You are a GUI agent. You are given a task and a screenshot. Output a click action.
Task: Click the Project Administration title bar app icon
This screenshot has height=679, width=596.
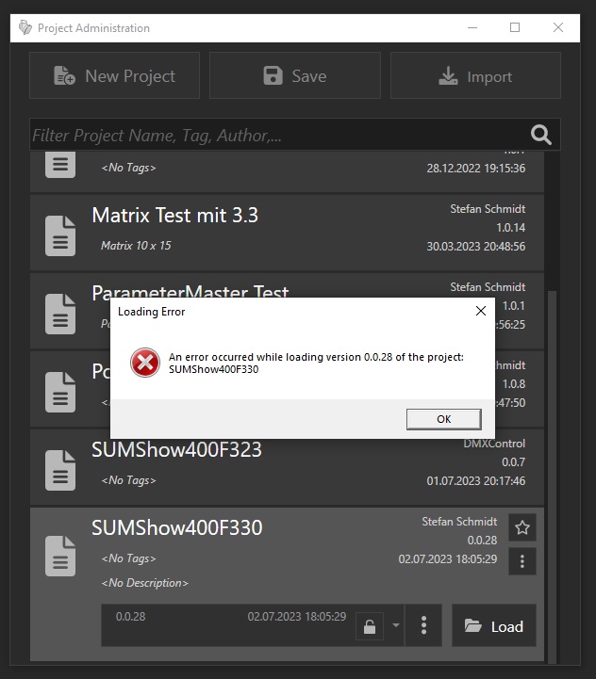25,28
